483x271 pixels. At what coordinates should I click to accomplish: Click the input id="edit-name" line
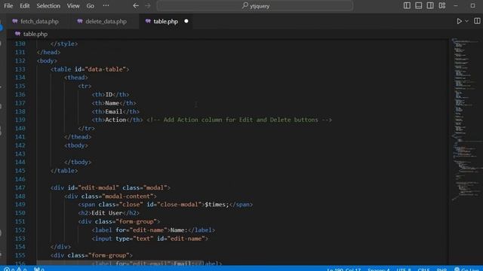coord(149,239)
